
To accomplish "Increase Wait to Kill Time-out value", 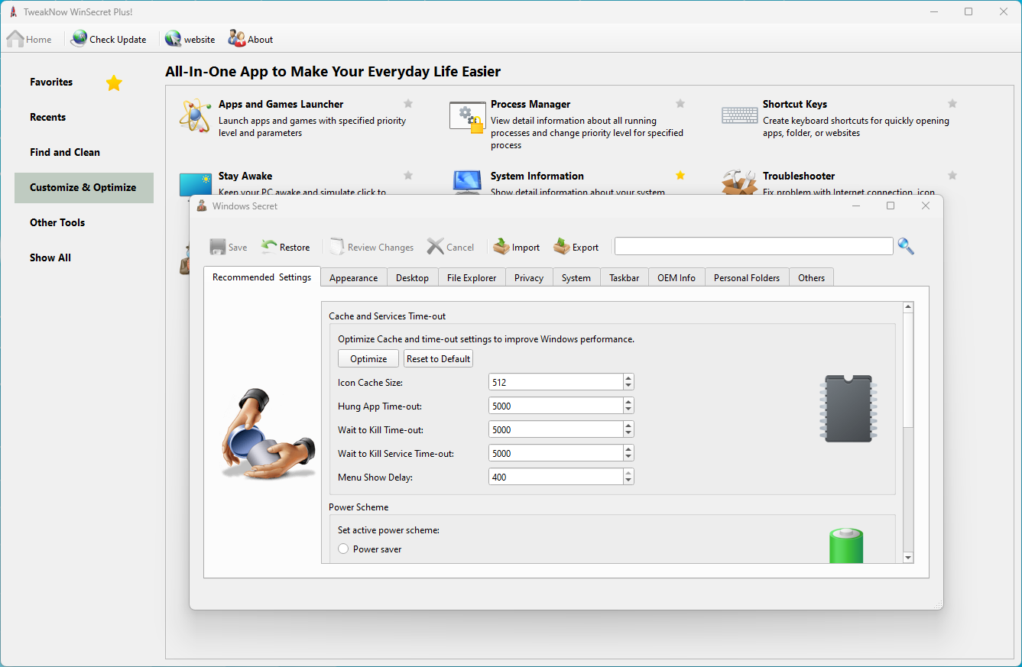I will (628, 425).
